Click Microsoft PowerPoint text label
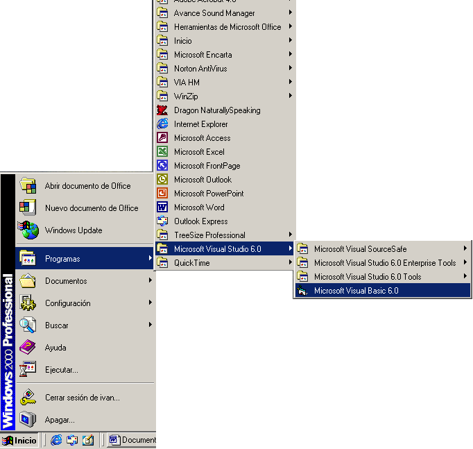The height and width of the screenshot is (449, 473). (209, 194)
